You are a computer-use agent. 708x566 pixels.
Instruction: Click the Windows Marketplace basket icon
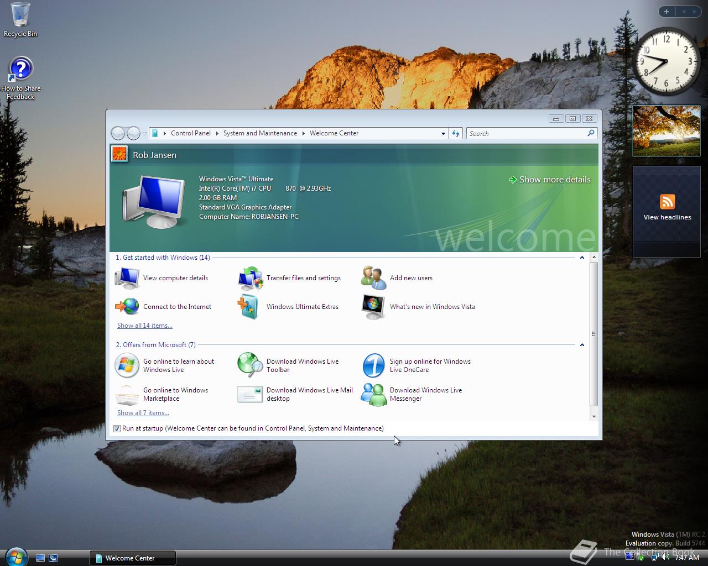tap(127, 395)
